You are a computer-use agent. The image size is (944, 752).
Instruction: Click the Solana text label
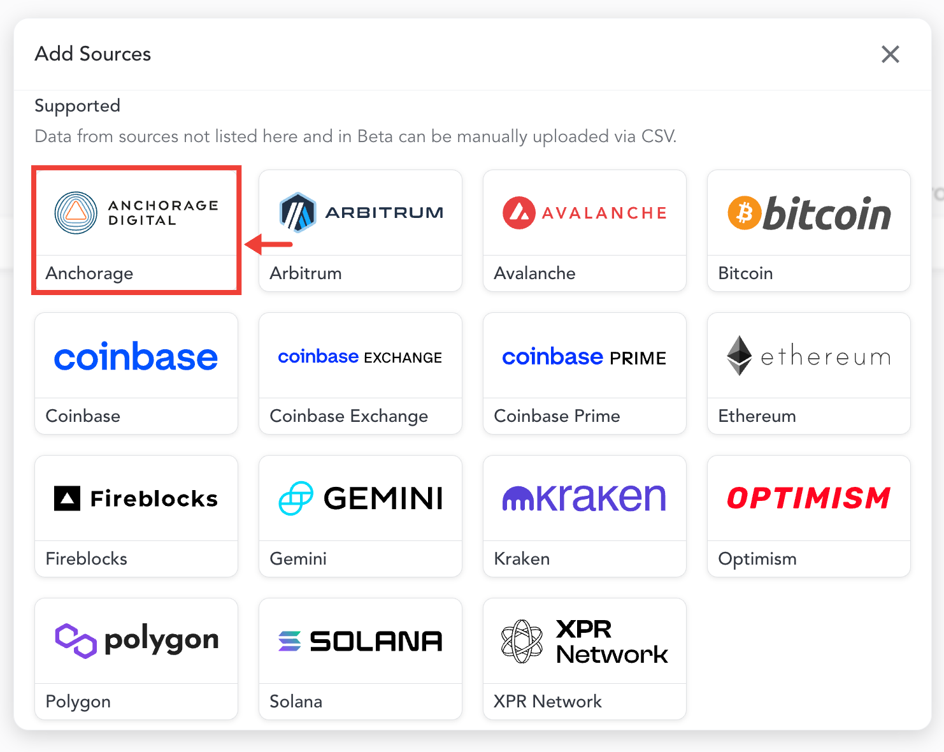click(x=296, y=702)
